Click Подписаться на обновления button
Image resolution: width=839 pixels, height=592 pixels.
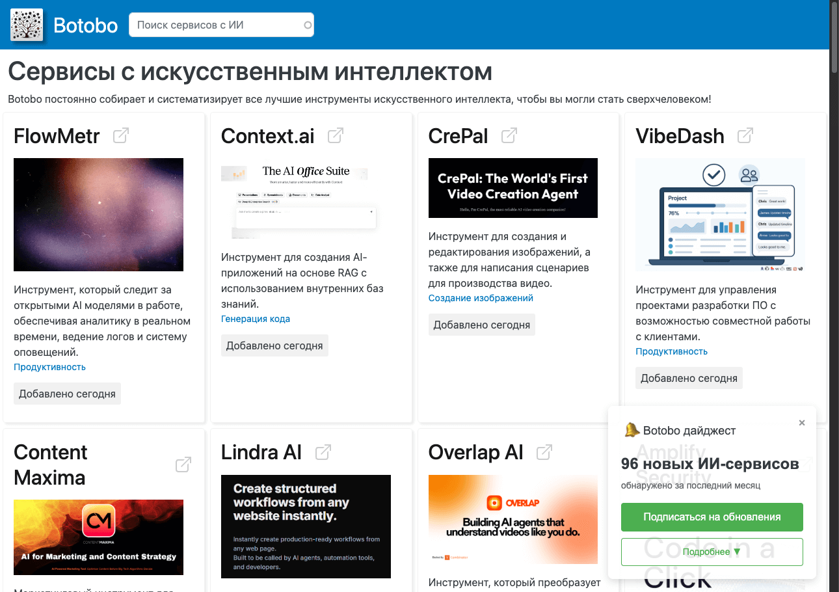pos(712,517)
